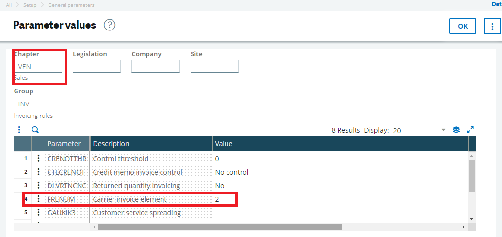Edit the Chapter field containing VEN
The width and height of the screenshot is (502, 237).
point(38,66)
